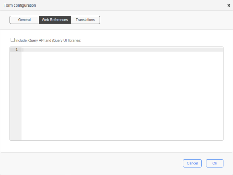The image size is (233, 175).
Task: Click bottom of the line-number gutter
Action: pyautogui.click(x=16, y=137)
